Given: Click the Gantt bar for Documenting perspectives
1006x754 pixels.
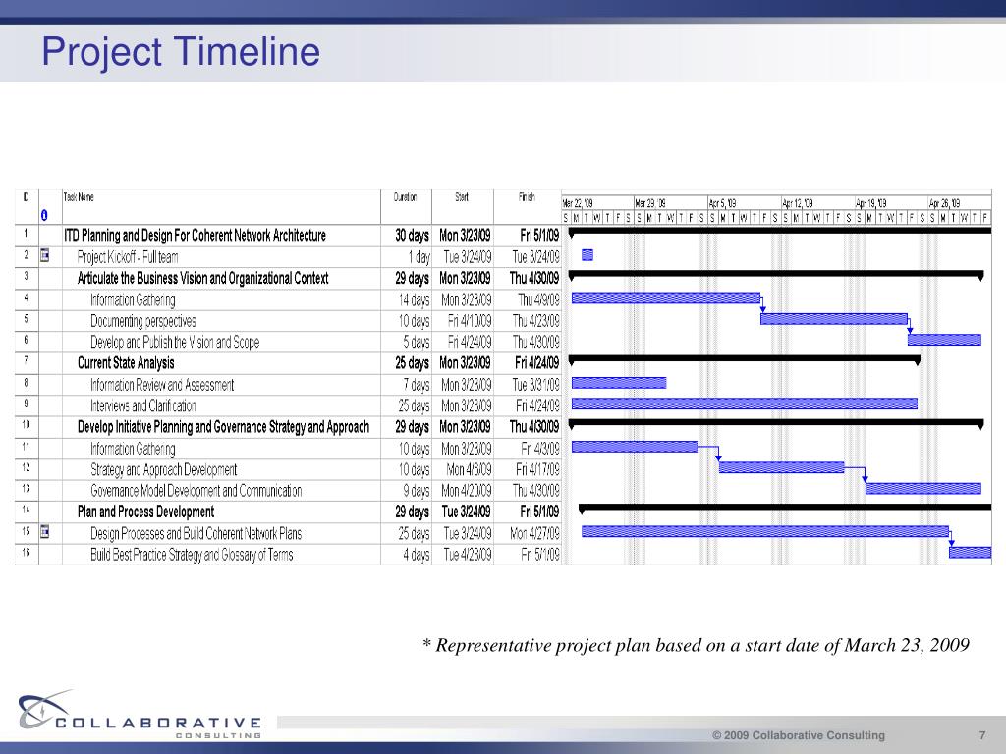Looking at the screenshot, I should 834,319.
